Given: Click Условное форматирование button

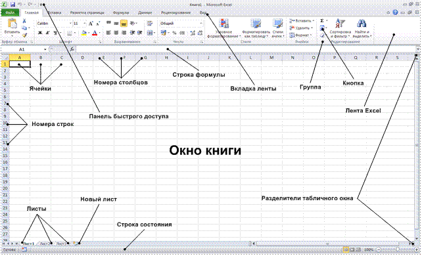Looking at the screenshot, I should coord(223,29).
